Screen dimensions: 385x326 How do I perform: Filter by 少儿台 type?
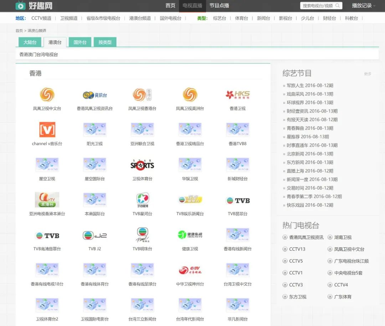coord(307,18)
